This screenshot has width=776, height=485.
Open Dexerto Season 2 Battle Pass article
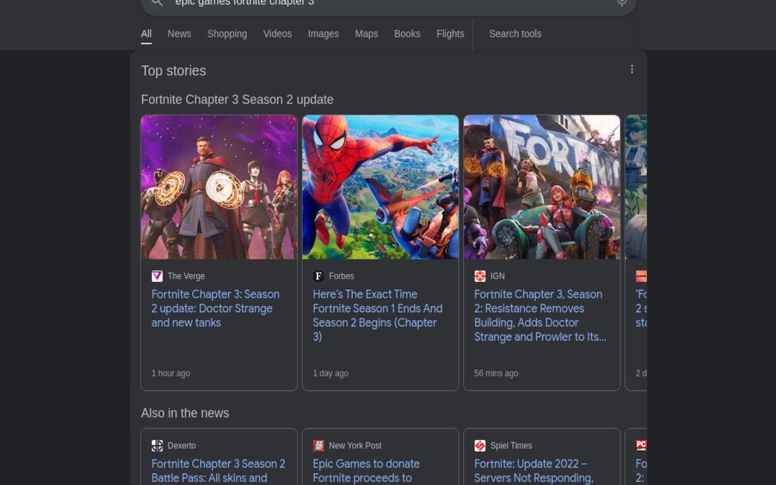point(218,471)
